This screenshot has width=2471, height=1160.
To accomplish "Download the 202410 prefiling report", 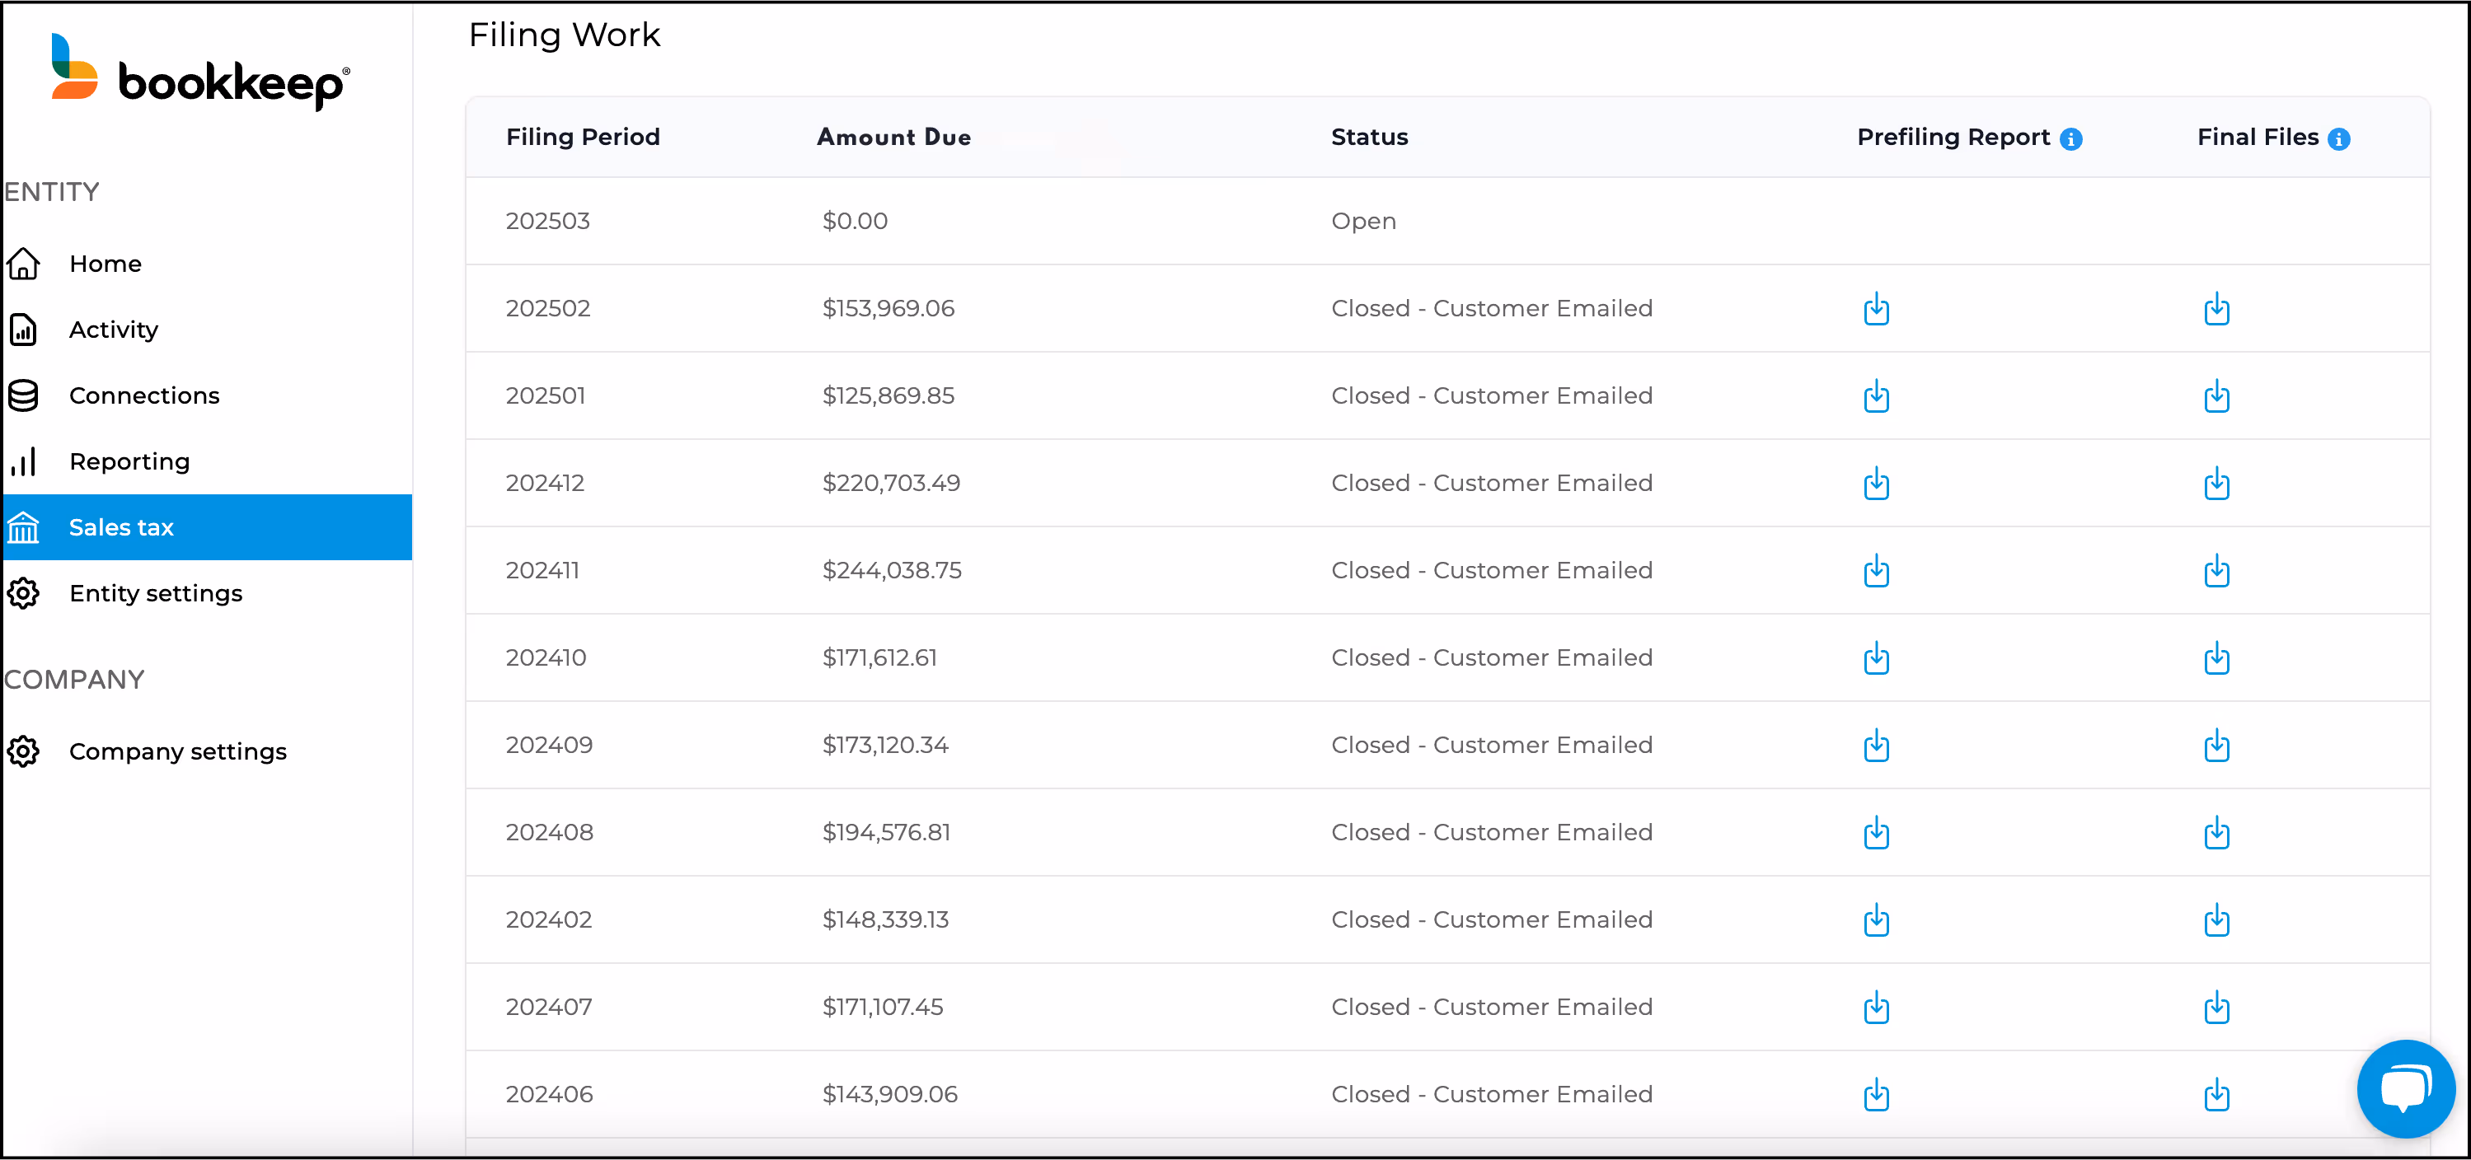I will [x=1875, y=657].
